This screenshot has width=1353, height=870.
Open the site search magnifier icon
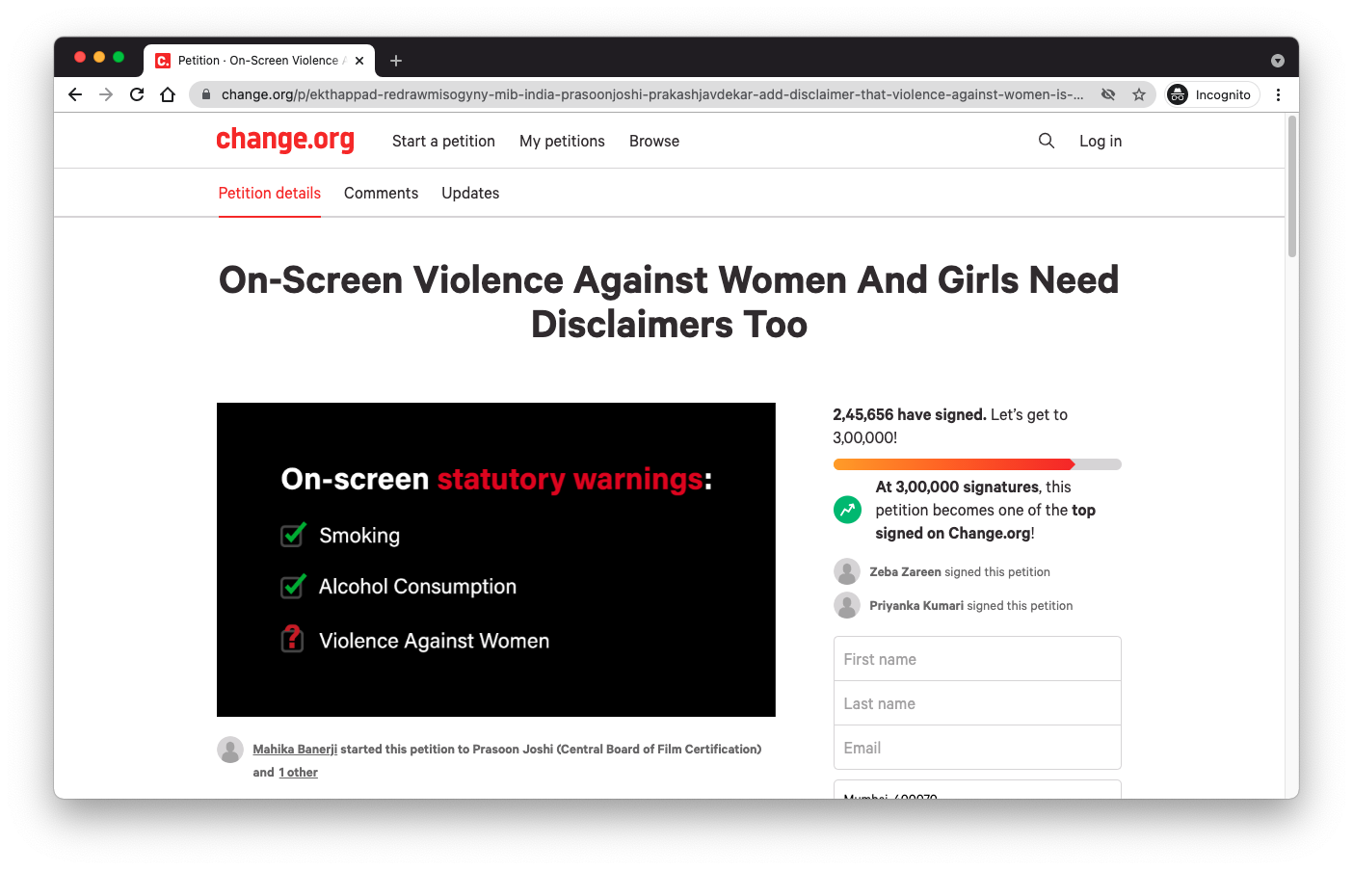(x=1047, y=141)
